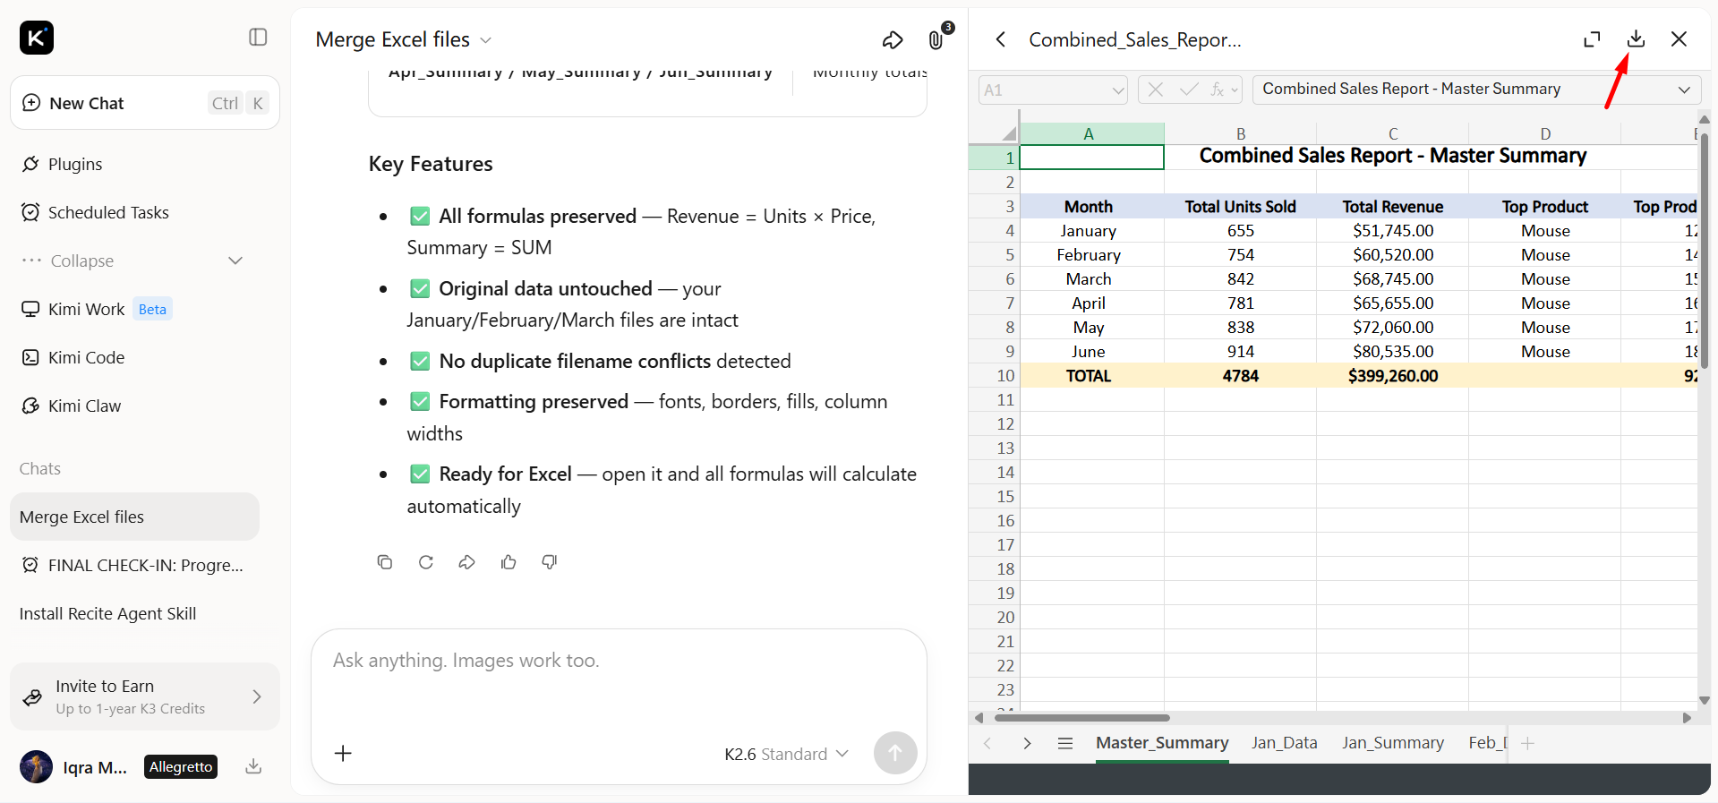Select all cells via corner triangle
The width and height of the screenshot is (1718, 803).
[x=1009, y=133]
